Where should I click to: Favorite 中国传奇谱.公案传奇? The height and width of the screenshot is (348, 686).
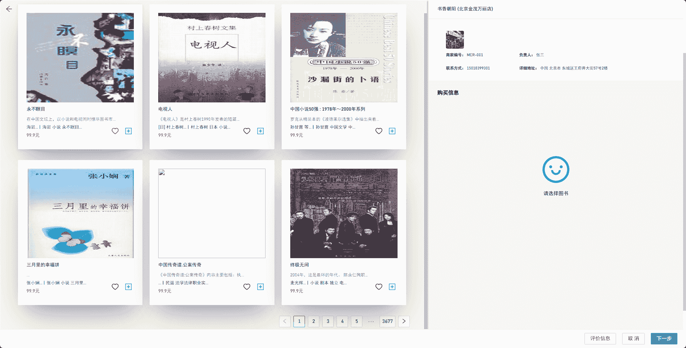pos(247,287)
